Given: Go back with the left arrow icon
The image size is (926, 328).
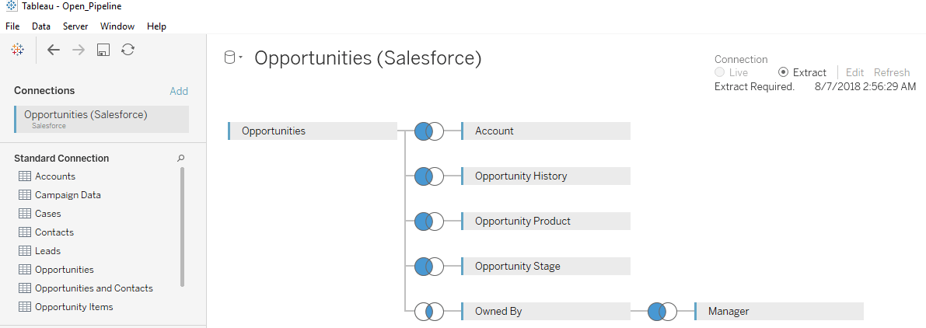Looking at the screenshot, I should coord(53,51).
